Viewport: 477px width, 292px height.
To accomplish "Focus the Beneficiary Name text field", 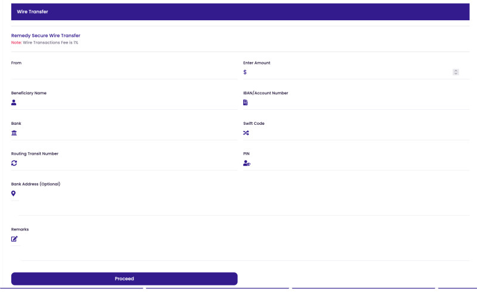I will pyautogui.click(x=128, y=103).
